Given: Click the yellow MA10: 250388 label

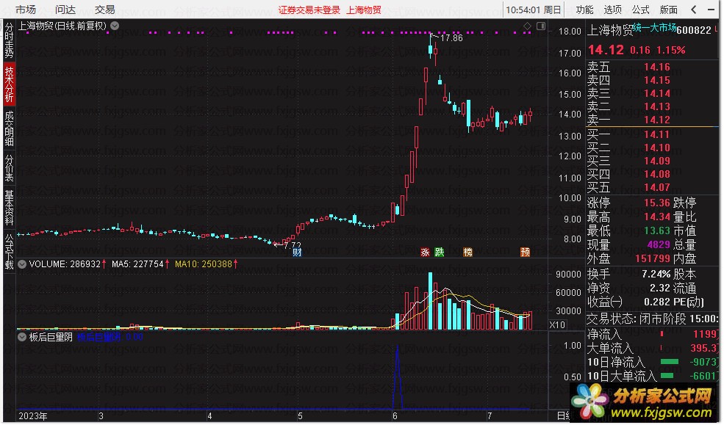Looking at the screenshot, I should tap(203, 264).
